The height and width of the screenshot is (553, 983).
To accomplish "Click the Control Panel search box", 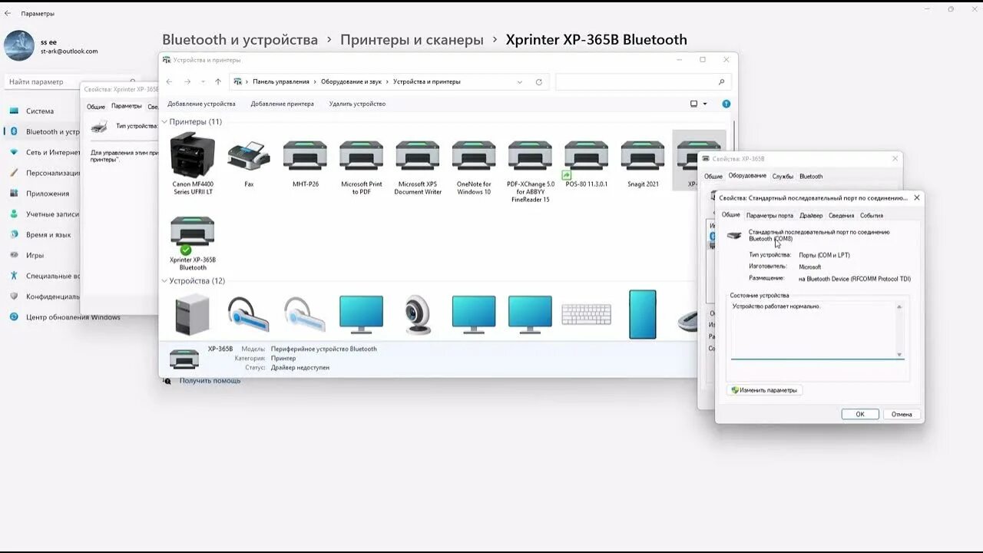I will [x=643, y=81].
